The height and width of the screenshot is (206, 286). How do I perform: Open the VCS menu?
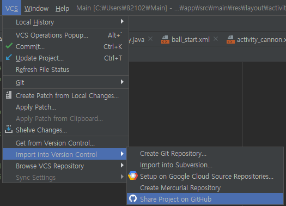[11, 8]
